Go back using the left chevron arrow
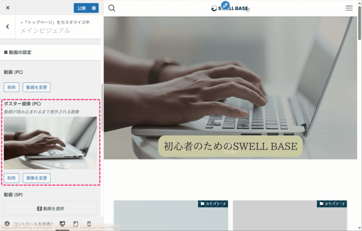 pyautogui.click(x=8, y=27)
